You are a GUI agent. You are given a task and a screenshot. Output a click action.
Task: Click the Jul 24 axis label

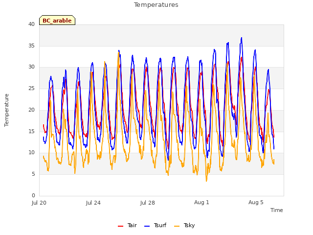pos(93,203)
